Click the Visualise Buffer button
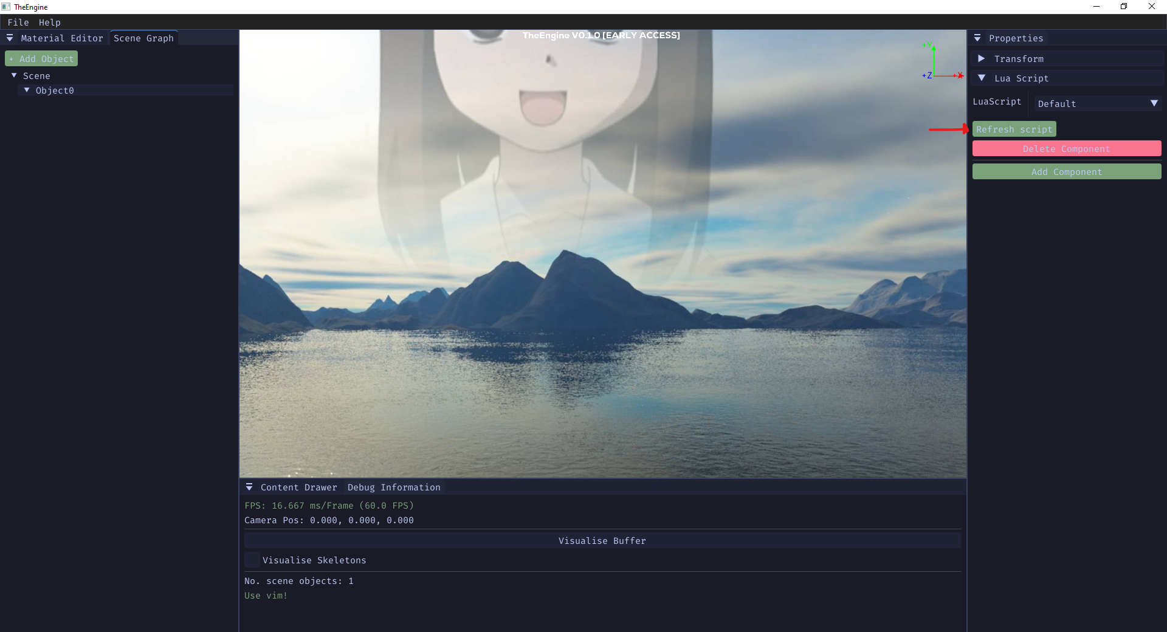 tap(602, 540)
